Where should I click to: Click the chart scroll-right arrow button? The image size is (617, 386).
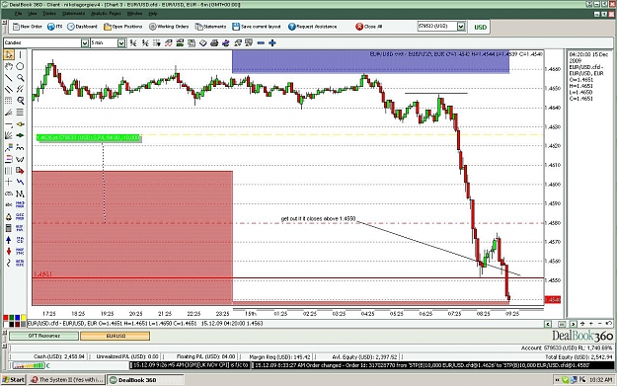[573, 324]
